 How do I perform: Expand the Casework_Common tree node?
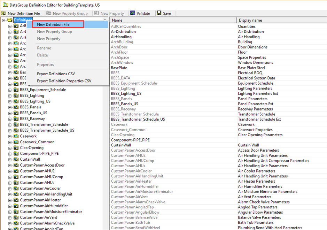pos(10,142)
